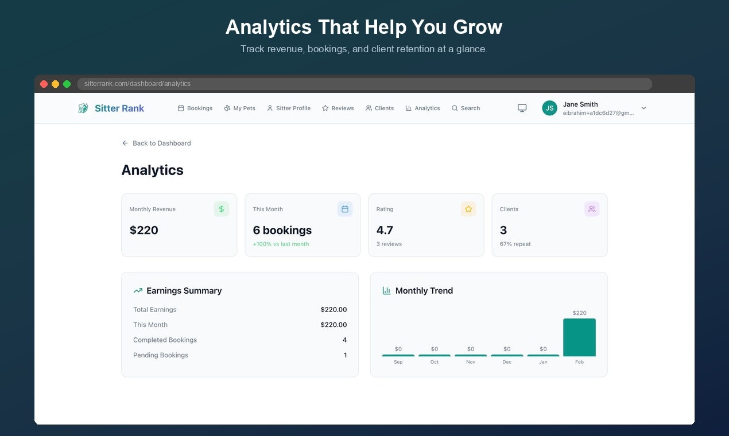Open the Sitter Profile page

pos(289,108)
